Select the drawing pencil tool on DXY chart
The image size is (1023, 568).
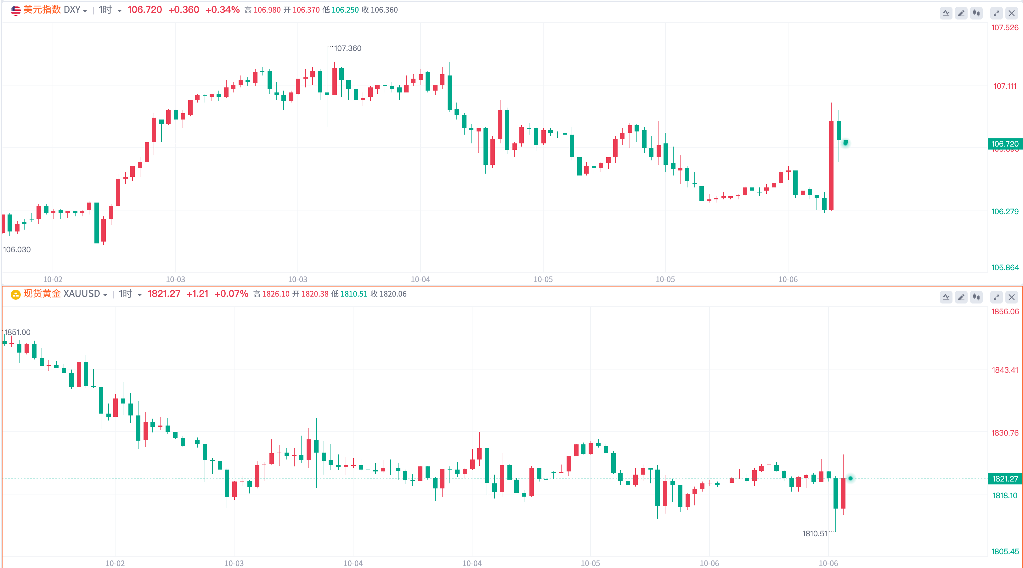click(961, 14)
